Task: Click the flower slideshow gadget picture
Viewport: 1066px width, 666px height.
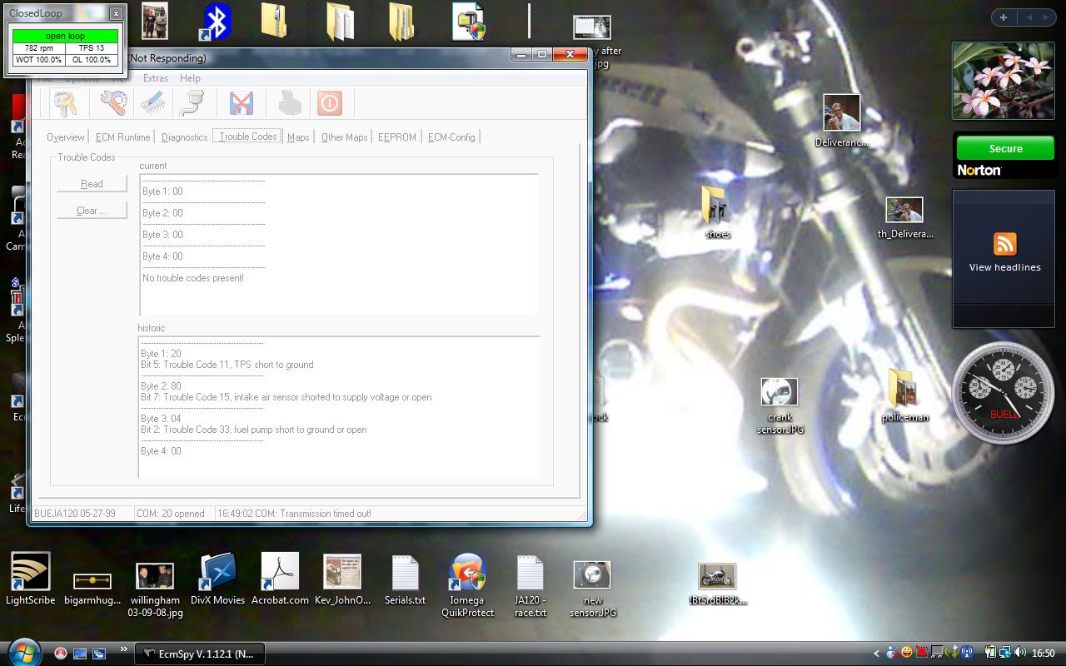Action: coord(1005,81)
